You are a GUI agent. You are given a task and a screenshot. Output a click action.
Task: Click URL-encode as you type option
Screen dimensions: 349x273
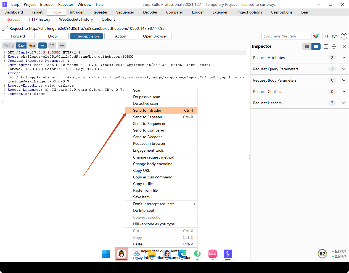161,224
